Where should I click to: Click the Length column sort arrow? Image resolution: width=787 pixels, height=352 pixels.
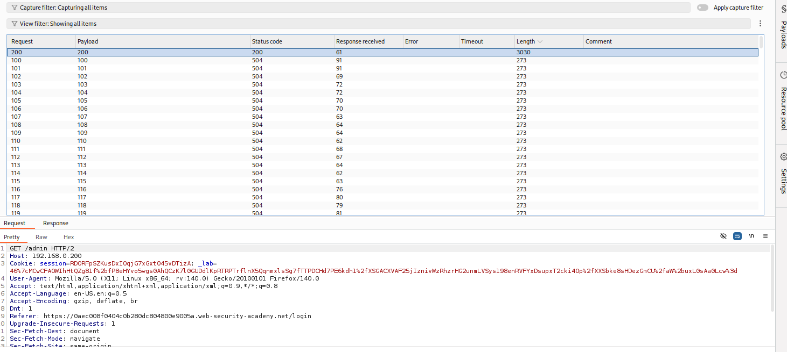tap(540, 41)
